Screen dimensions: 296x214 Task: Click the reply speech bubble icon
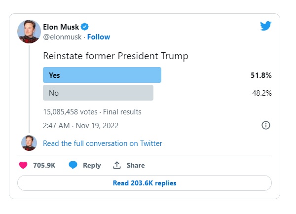tap(73, 165)
